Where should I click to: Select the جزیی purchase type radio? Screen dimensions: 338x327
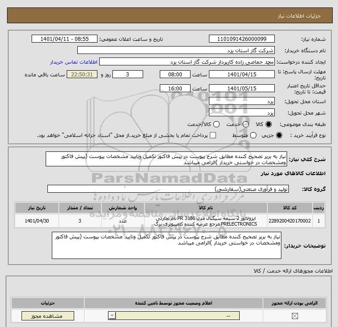(279, 135)
